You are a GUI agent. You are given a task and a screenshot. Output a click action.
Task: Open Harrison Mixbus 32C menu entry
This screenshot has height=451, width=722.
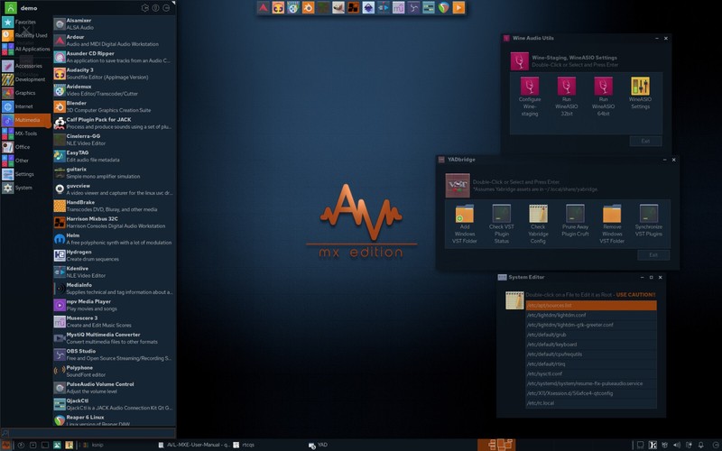114,222
